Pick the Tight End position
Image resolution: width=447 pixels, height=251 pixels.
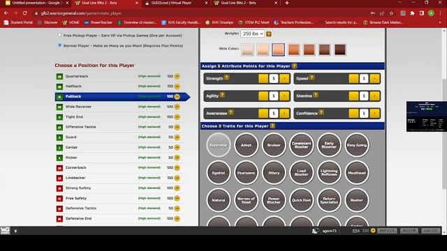(119, 117)
